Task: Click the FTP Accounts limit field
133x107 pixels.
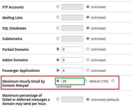Action: click(x=72, y=7)
